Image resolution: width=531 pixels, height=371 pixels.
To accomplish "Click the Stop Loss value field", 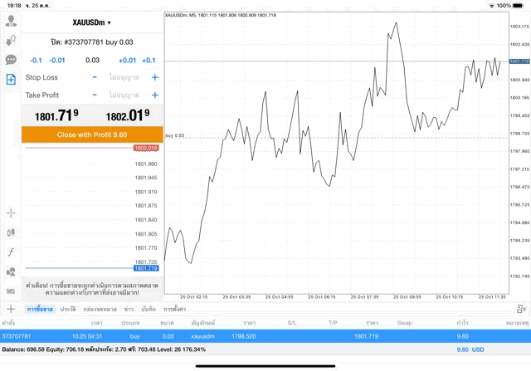I will [124, 77].
